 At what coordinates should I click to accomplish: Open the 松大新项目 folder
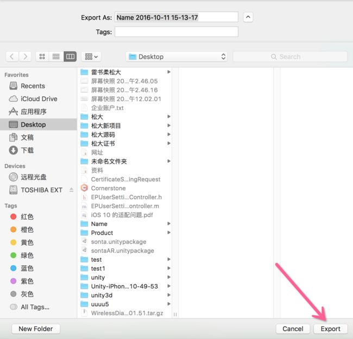click(x=125, y=125)
